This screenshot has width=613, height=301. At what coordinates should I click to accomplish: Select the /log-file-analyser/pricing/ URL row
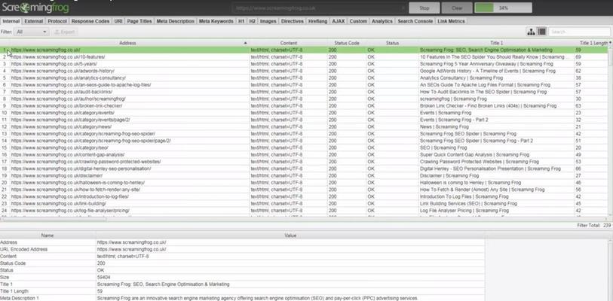pyautogui.click(x=304, y=211)
